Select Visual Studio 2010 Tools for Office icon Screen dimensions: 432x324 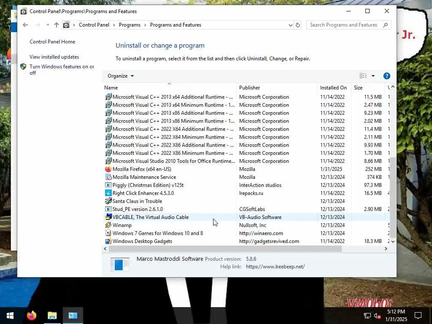pyautogui.click(x=108, y=161)
